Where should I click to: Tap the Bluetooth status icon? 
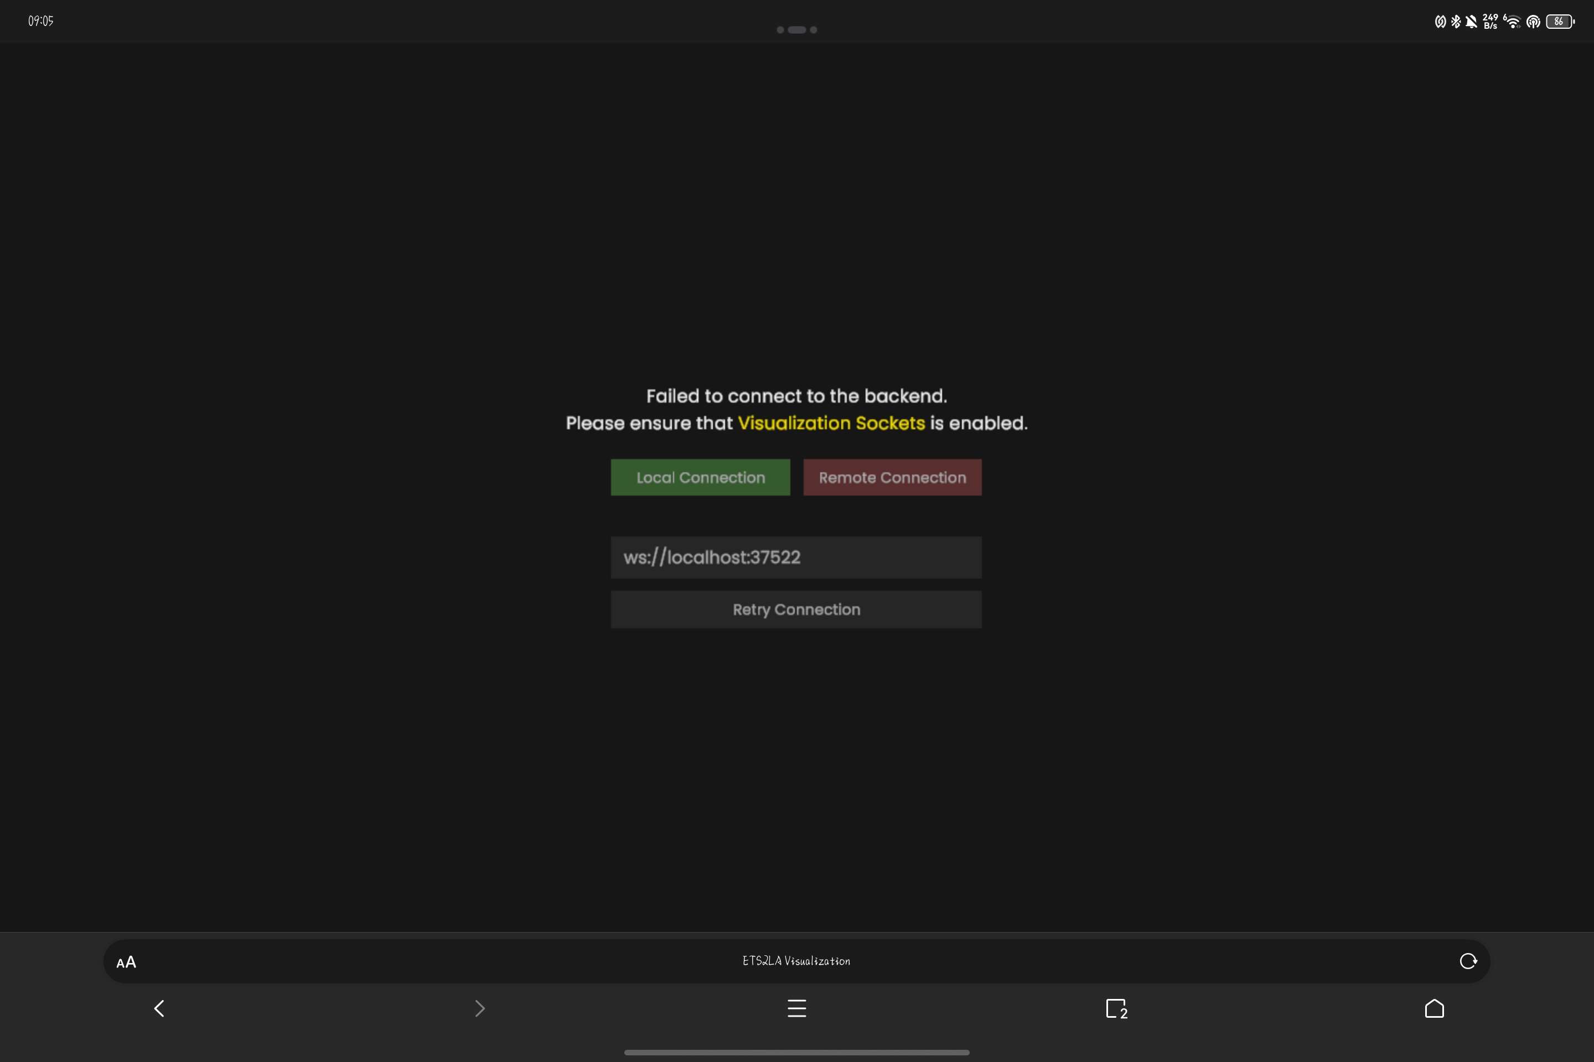(x=1455, y=22)
